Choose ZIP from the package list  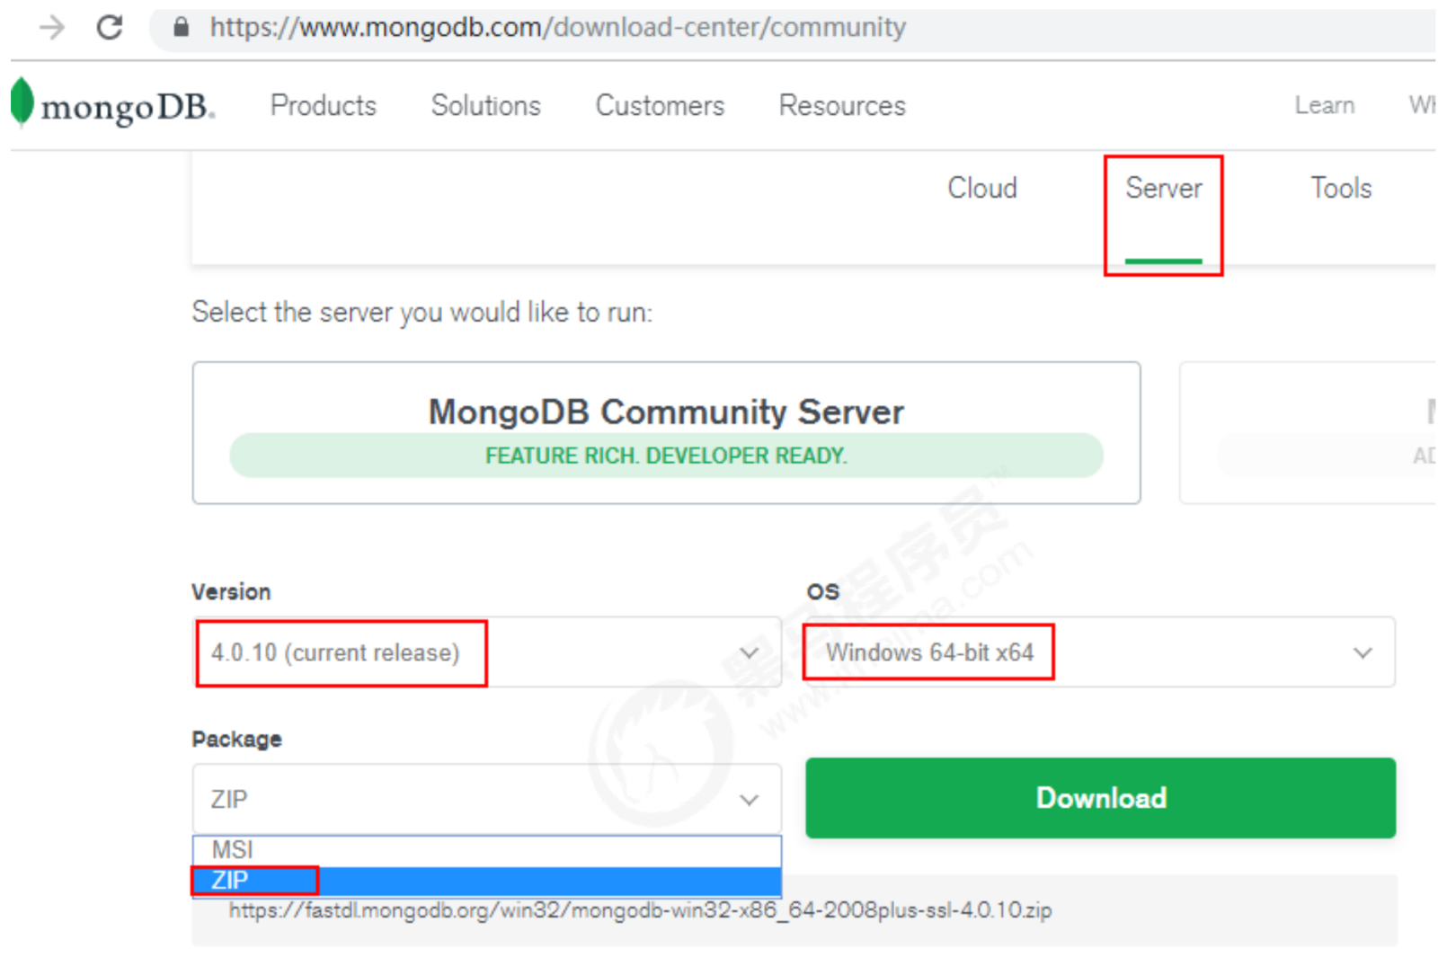pyautogui.click(x=486, y=881)
